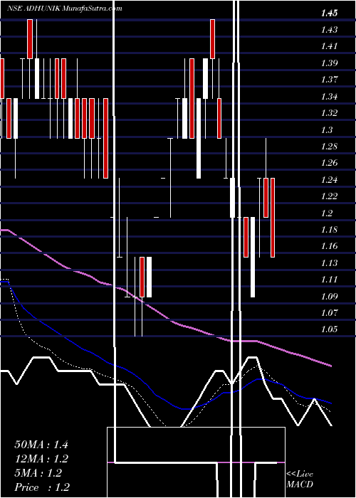
Task: Click the 12MA : 1.2 legend entry
Action: [41, 459]
